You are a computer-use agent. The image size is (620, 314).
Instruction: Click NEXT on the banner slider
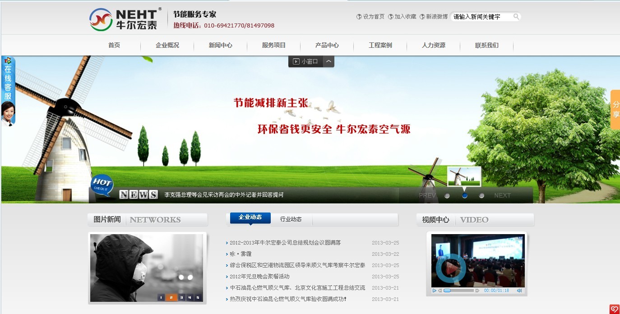point(502,195)
